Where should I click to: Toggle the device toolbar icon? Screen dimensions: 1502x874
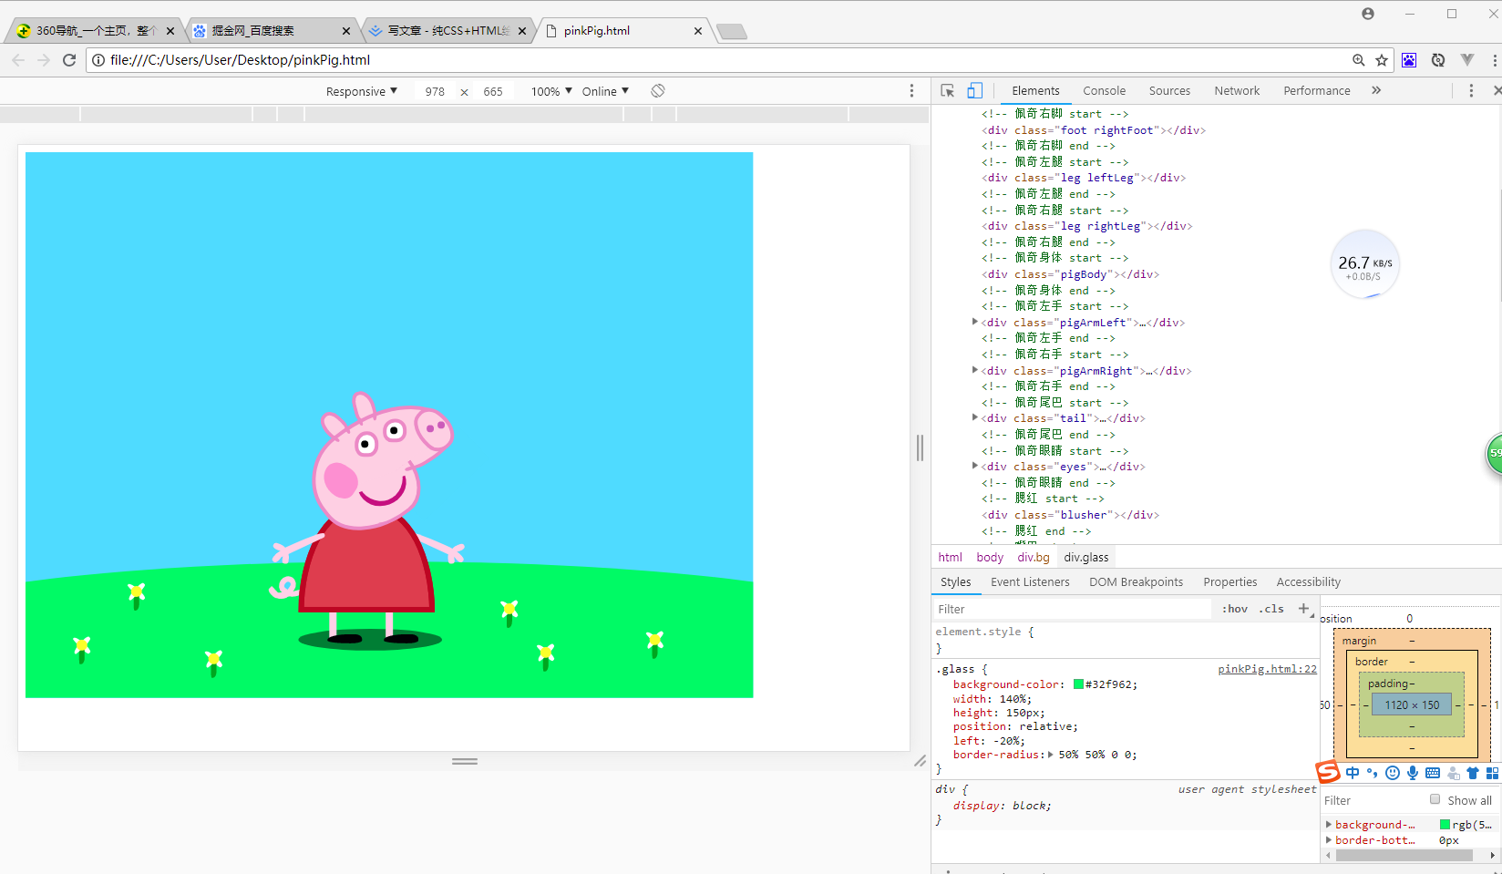pyautogui.click(x=974, y=91)
